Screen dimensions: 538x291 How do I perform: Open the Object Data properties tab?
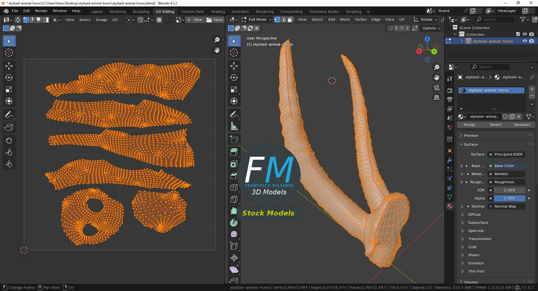[x=450, y=197]
